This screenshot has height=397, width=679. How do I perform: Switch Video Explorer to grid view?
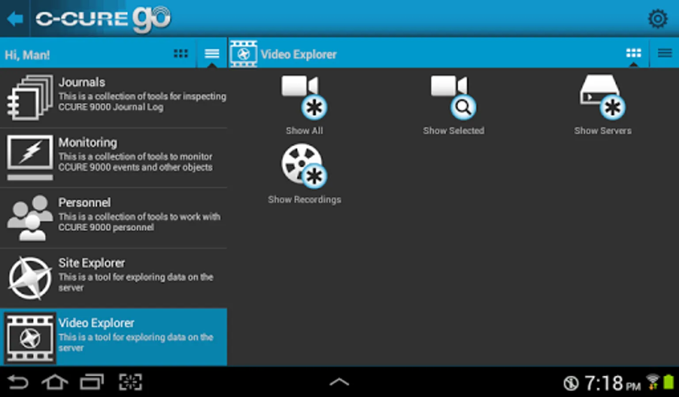633,53
